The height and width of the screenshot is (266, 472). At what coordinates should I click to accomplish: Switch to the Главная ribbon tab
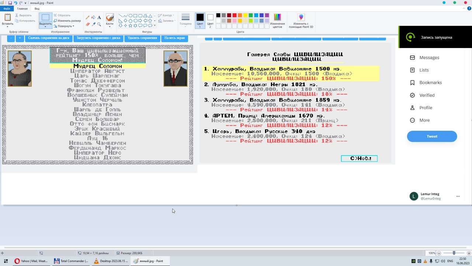[22, 8]
